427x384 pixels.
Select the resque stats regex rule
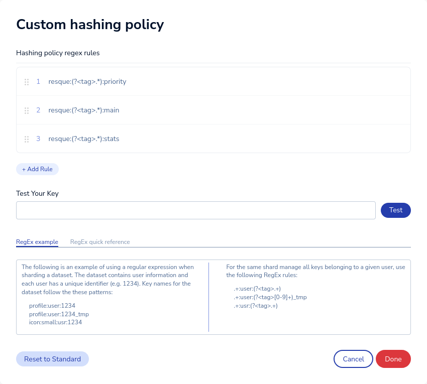point(84,139)
